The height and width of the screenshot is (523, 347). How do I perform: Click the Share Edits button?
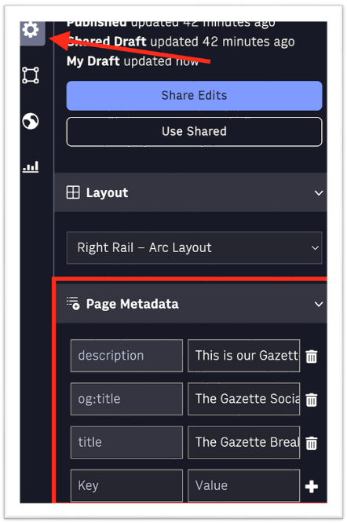195,95
